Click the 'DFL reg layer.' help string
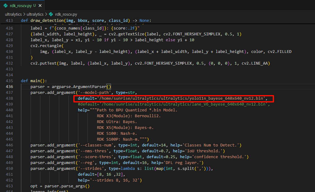 [182, 163]
